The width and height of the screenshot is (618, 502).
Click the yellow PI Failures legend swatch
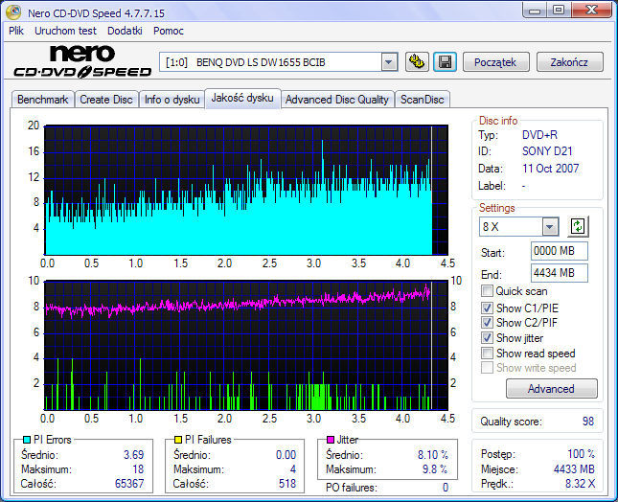[x=178, y=440]
